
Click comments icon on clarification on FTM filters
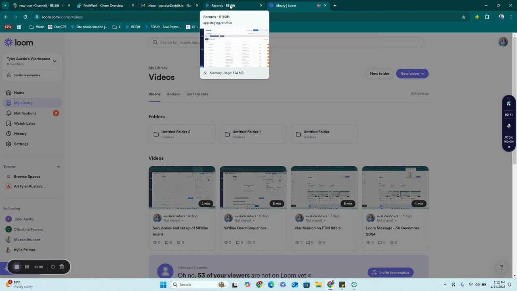coord(309,242)
